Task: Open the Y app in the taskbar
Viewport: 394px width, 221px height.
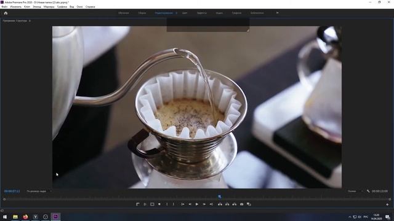Action: [36, 217]
